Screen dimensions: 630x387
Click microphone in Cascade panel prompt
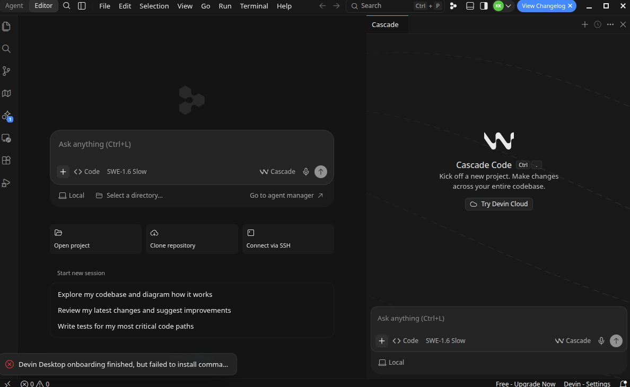tap(601, 341)
